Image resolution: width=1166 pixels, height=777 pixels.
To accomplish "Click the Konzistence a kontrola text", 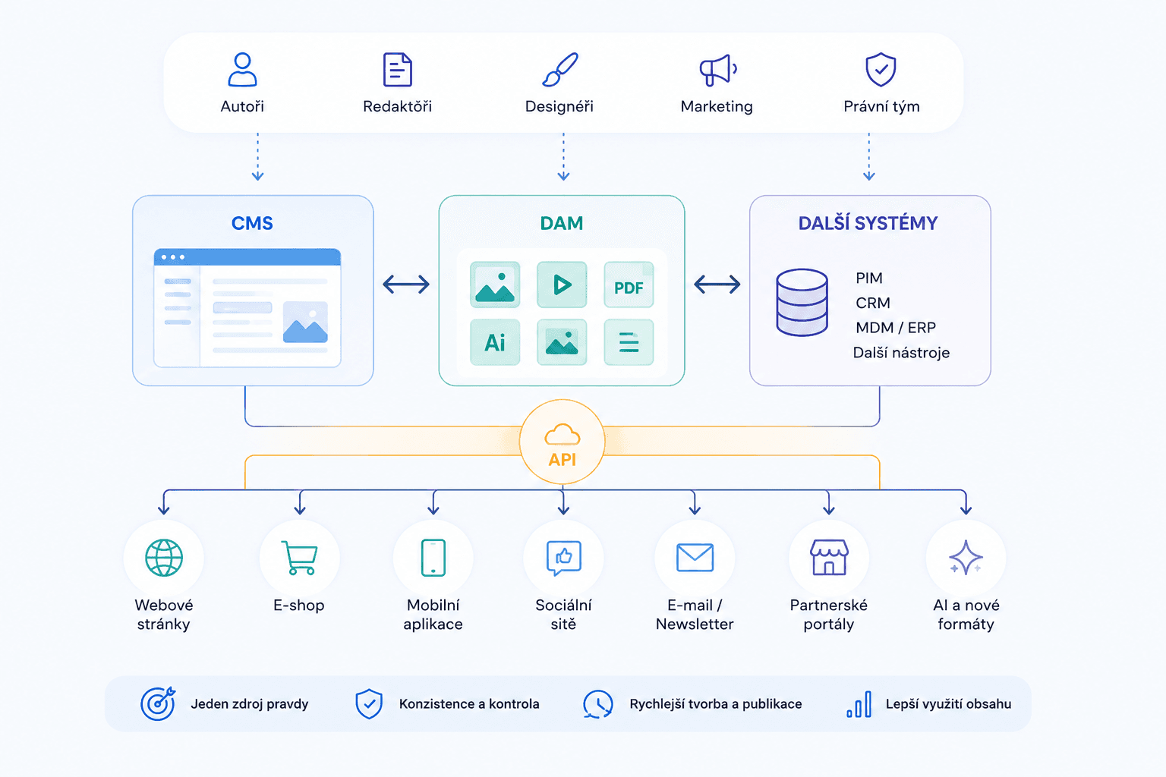I will coord(469,704).
